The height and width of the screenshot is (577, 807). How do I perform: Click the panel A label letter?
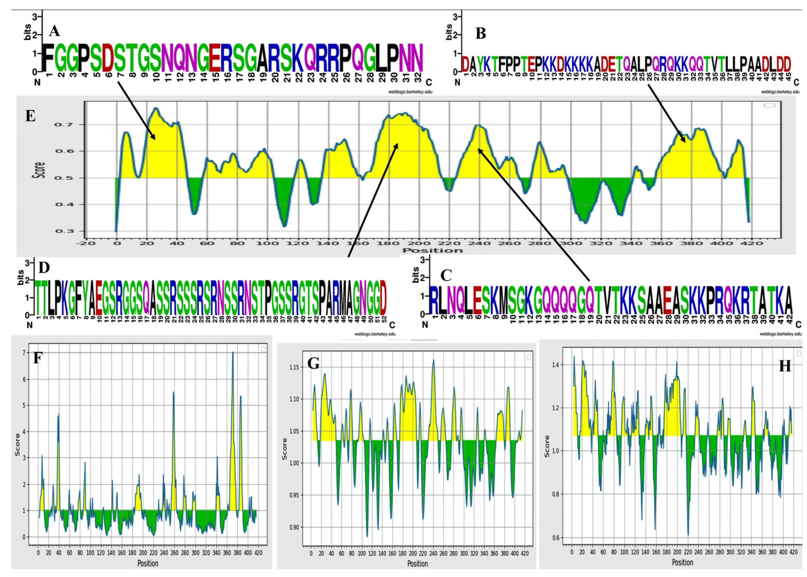[x=54, y=31]
